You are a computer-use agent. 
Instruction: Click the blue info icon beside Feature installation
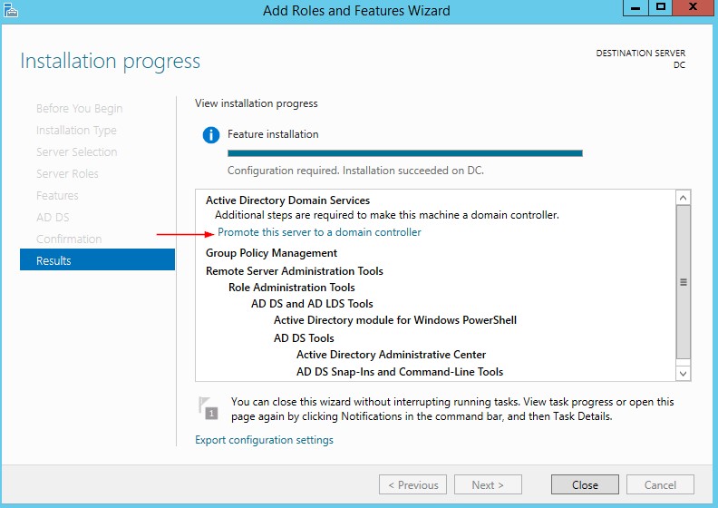tap(210, 135)
